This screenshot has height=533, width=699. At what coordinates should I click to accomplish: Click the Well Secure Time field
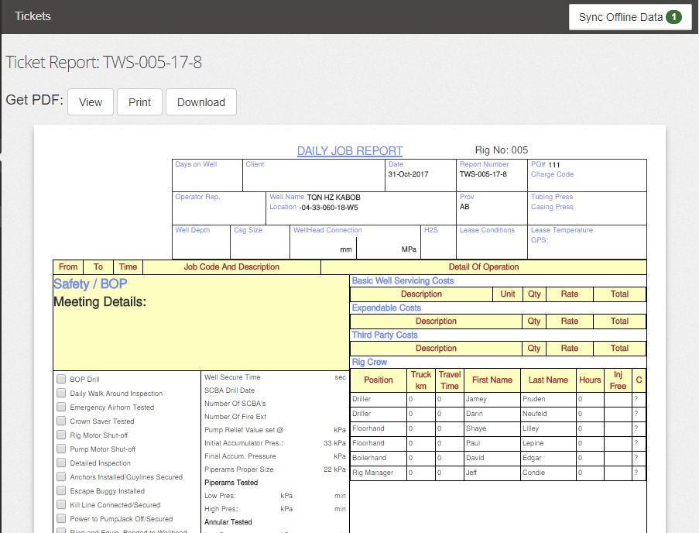(x=275, y=377)
